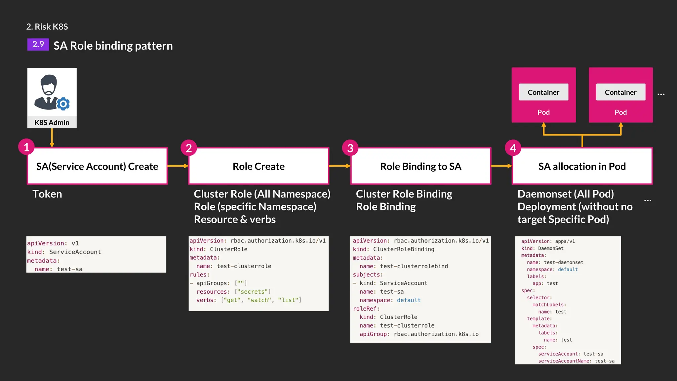Click the ClusterRole YAML code block
This screenshot has width=677, height=381.
coord(259,274)
